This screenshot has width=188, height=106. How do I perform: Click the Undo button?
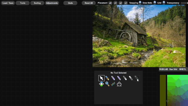point(70,3)
